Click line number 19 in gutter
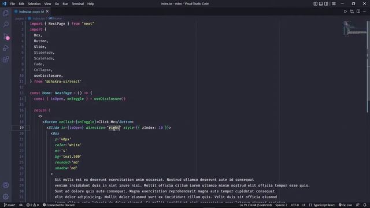 tap(21, 128)
